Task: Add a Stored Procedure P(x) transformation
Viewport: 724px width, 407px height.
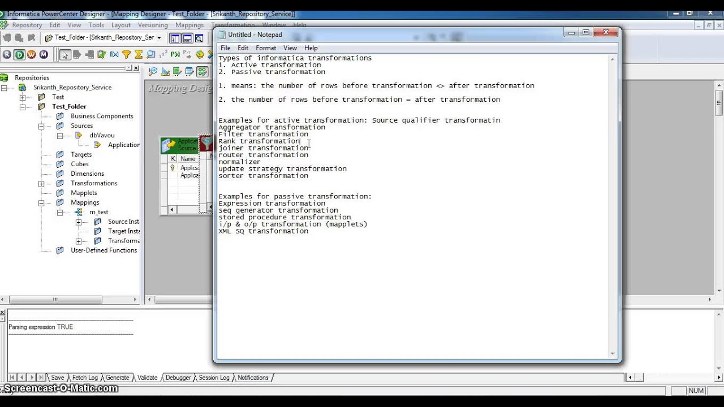Action: pyautogui.click(x=175, y=55)
